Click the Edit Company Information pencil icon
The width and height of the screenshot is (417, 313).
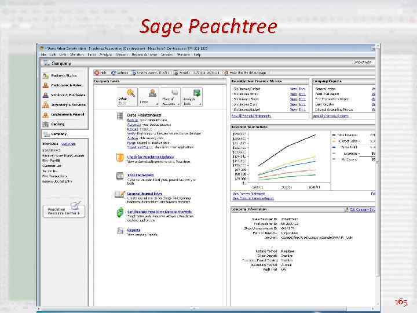pyautogui.click(x=346, y=210)
